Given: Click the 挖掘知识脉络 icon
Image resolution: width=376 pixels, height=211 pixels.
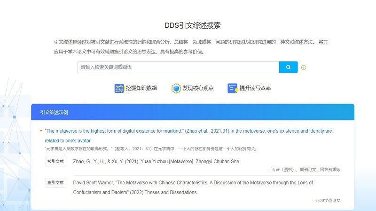Looking at the screenshot, I should point(119,88).
